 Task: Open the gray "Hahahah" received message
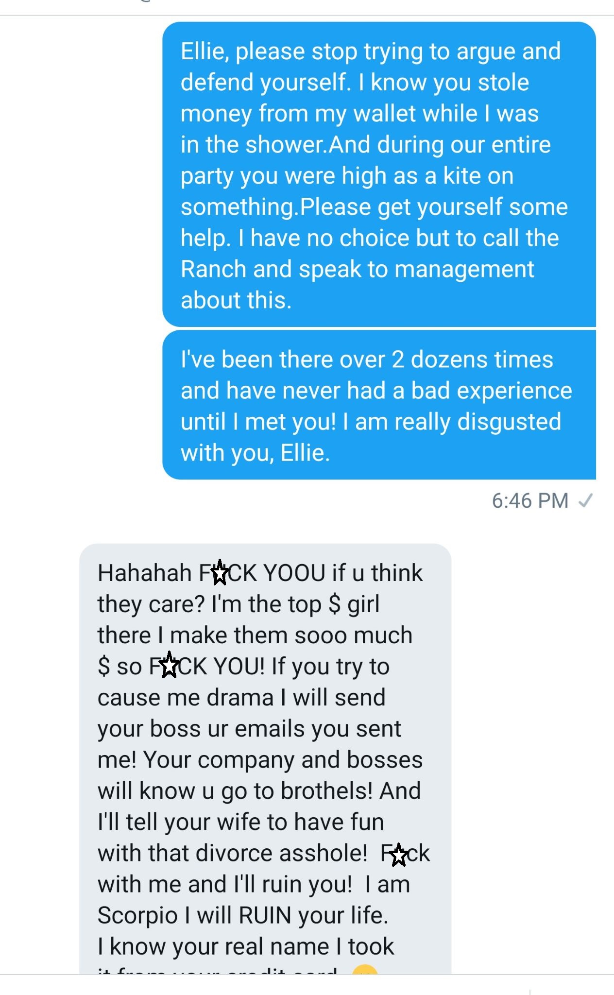pyautogui.click(x=265, y=758)
